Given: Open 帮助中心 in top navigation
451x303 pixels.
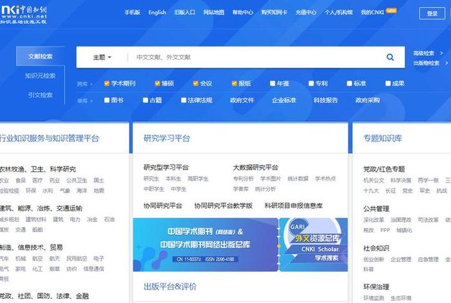Looking at the screenshot, I should pyautogui.click(x=243, y=12).
